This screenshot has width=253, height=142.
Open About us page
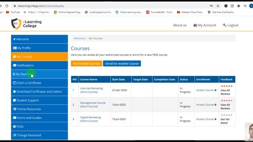click(179, 25)
